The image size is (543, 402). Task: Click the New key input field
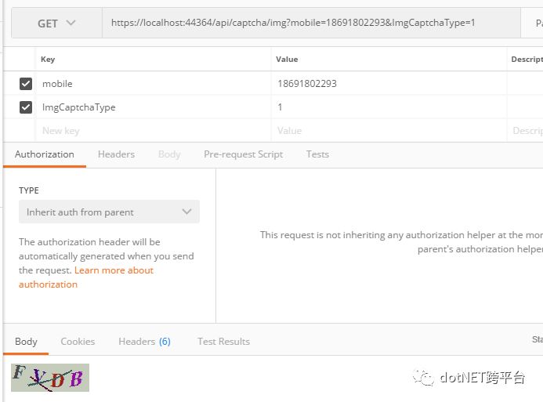(154, 131)
